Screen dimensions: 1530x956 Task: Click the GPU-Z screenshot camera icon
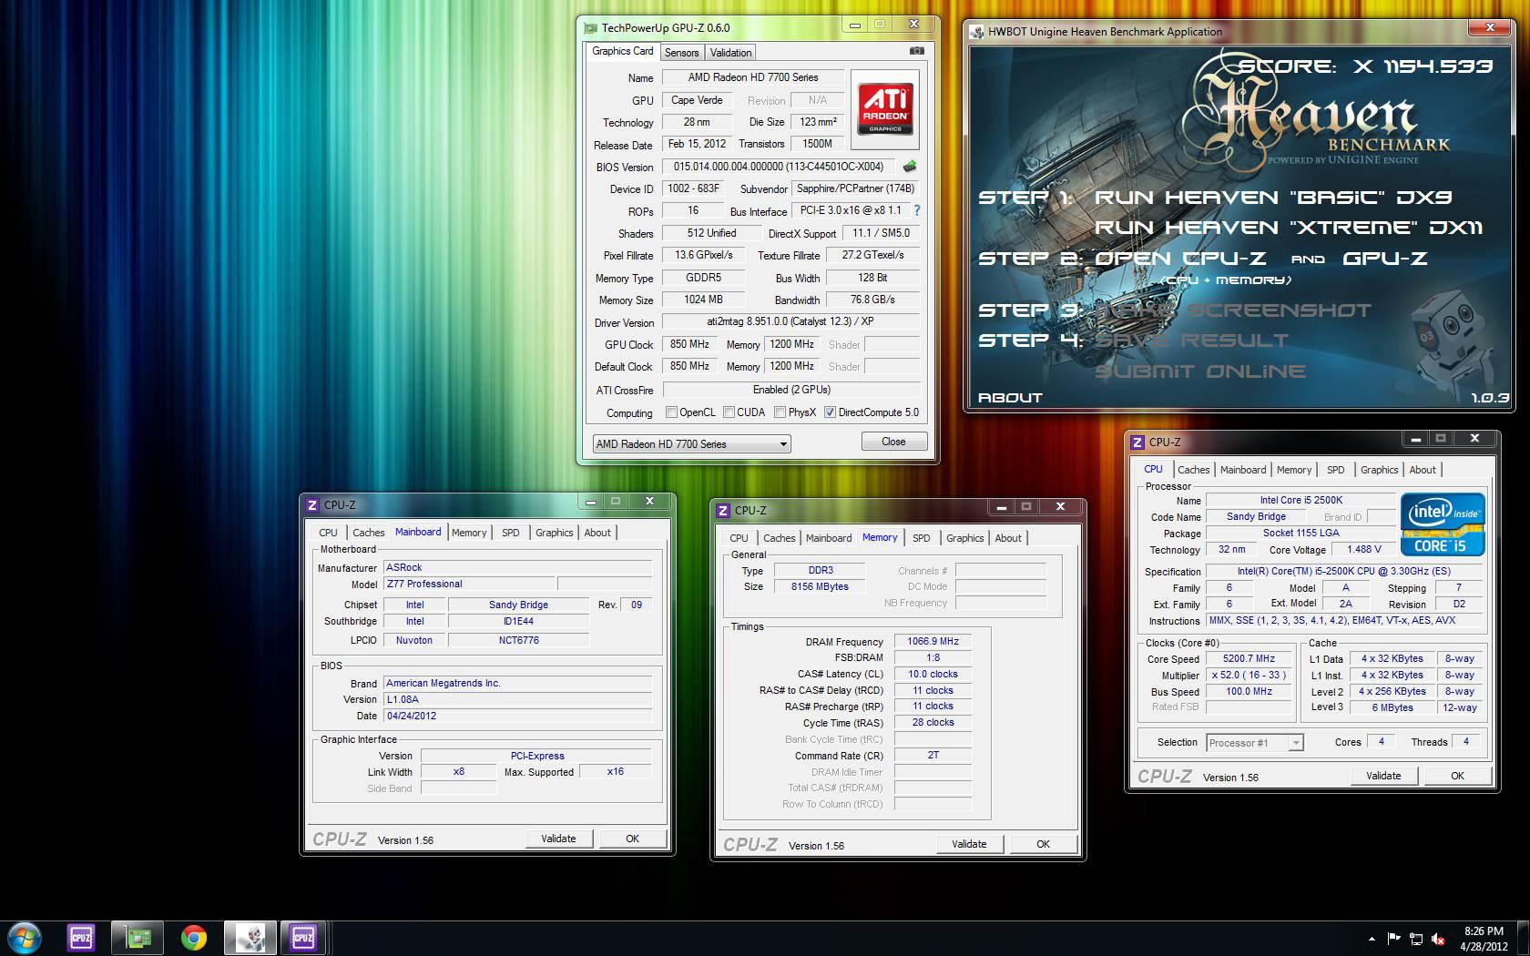[917, 51]
